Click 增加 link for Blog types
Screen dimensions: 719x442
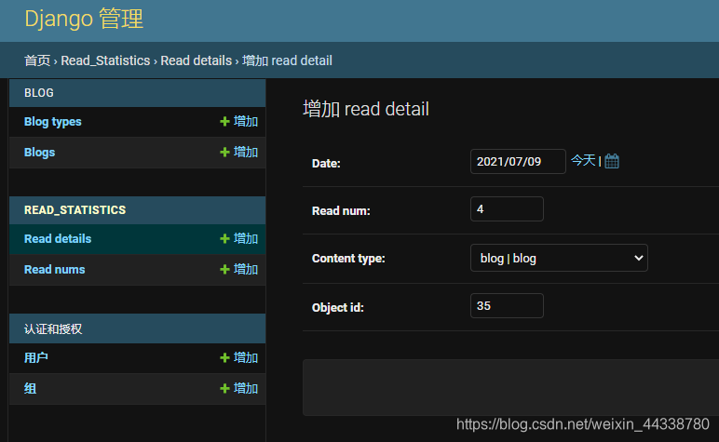tap(246, 121)
